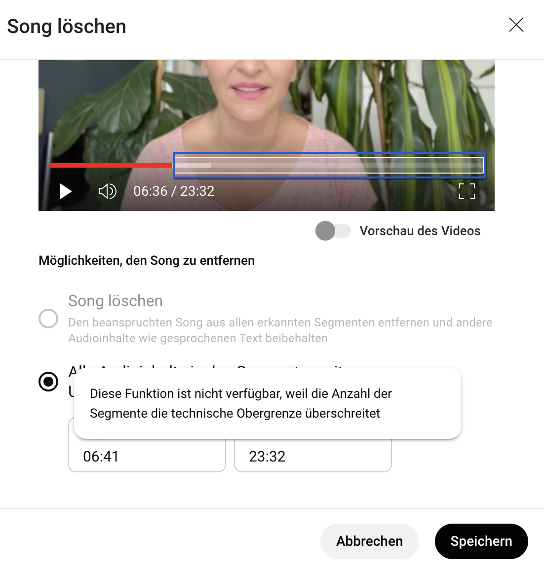This screenshot has width=544, height=569.
Task: Close the Song löschen dialog
Action: (x=516, y=25)
